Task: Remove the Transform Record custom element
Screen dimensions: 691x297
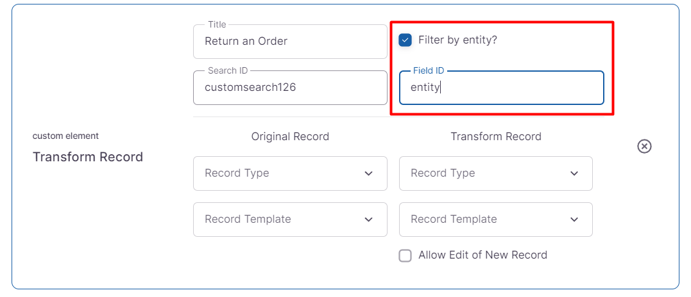Action: 644,147
